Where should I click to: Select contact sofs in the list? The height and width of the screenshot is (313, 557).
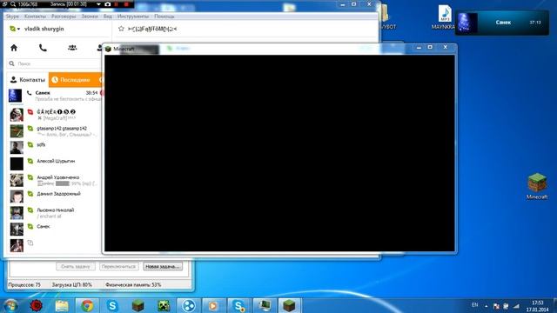[56, 147]
